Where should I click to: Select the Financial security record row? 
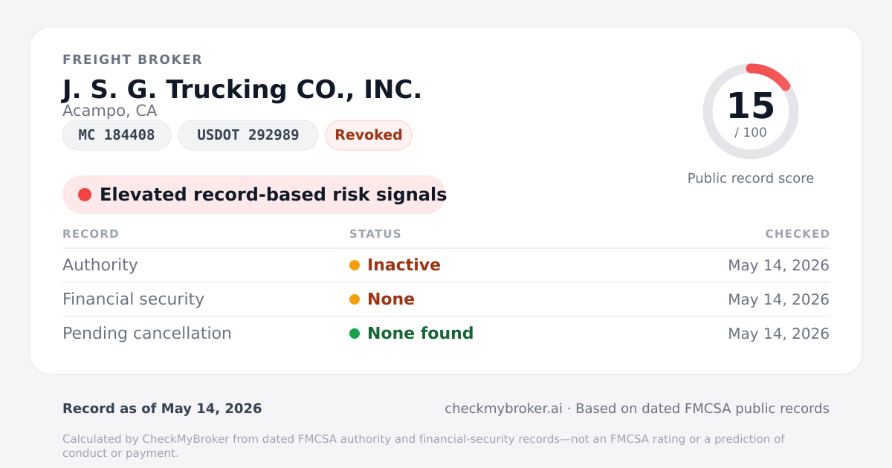(x=446, y=299)
